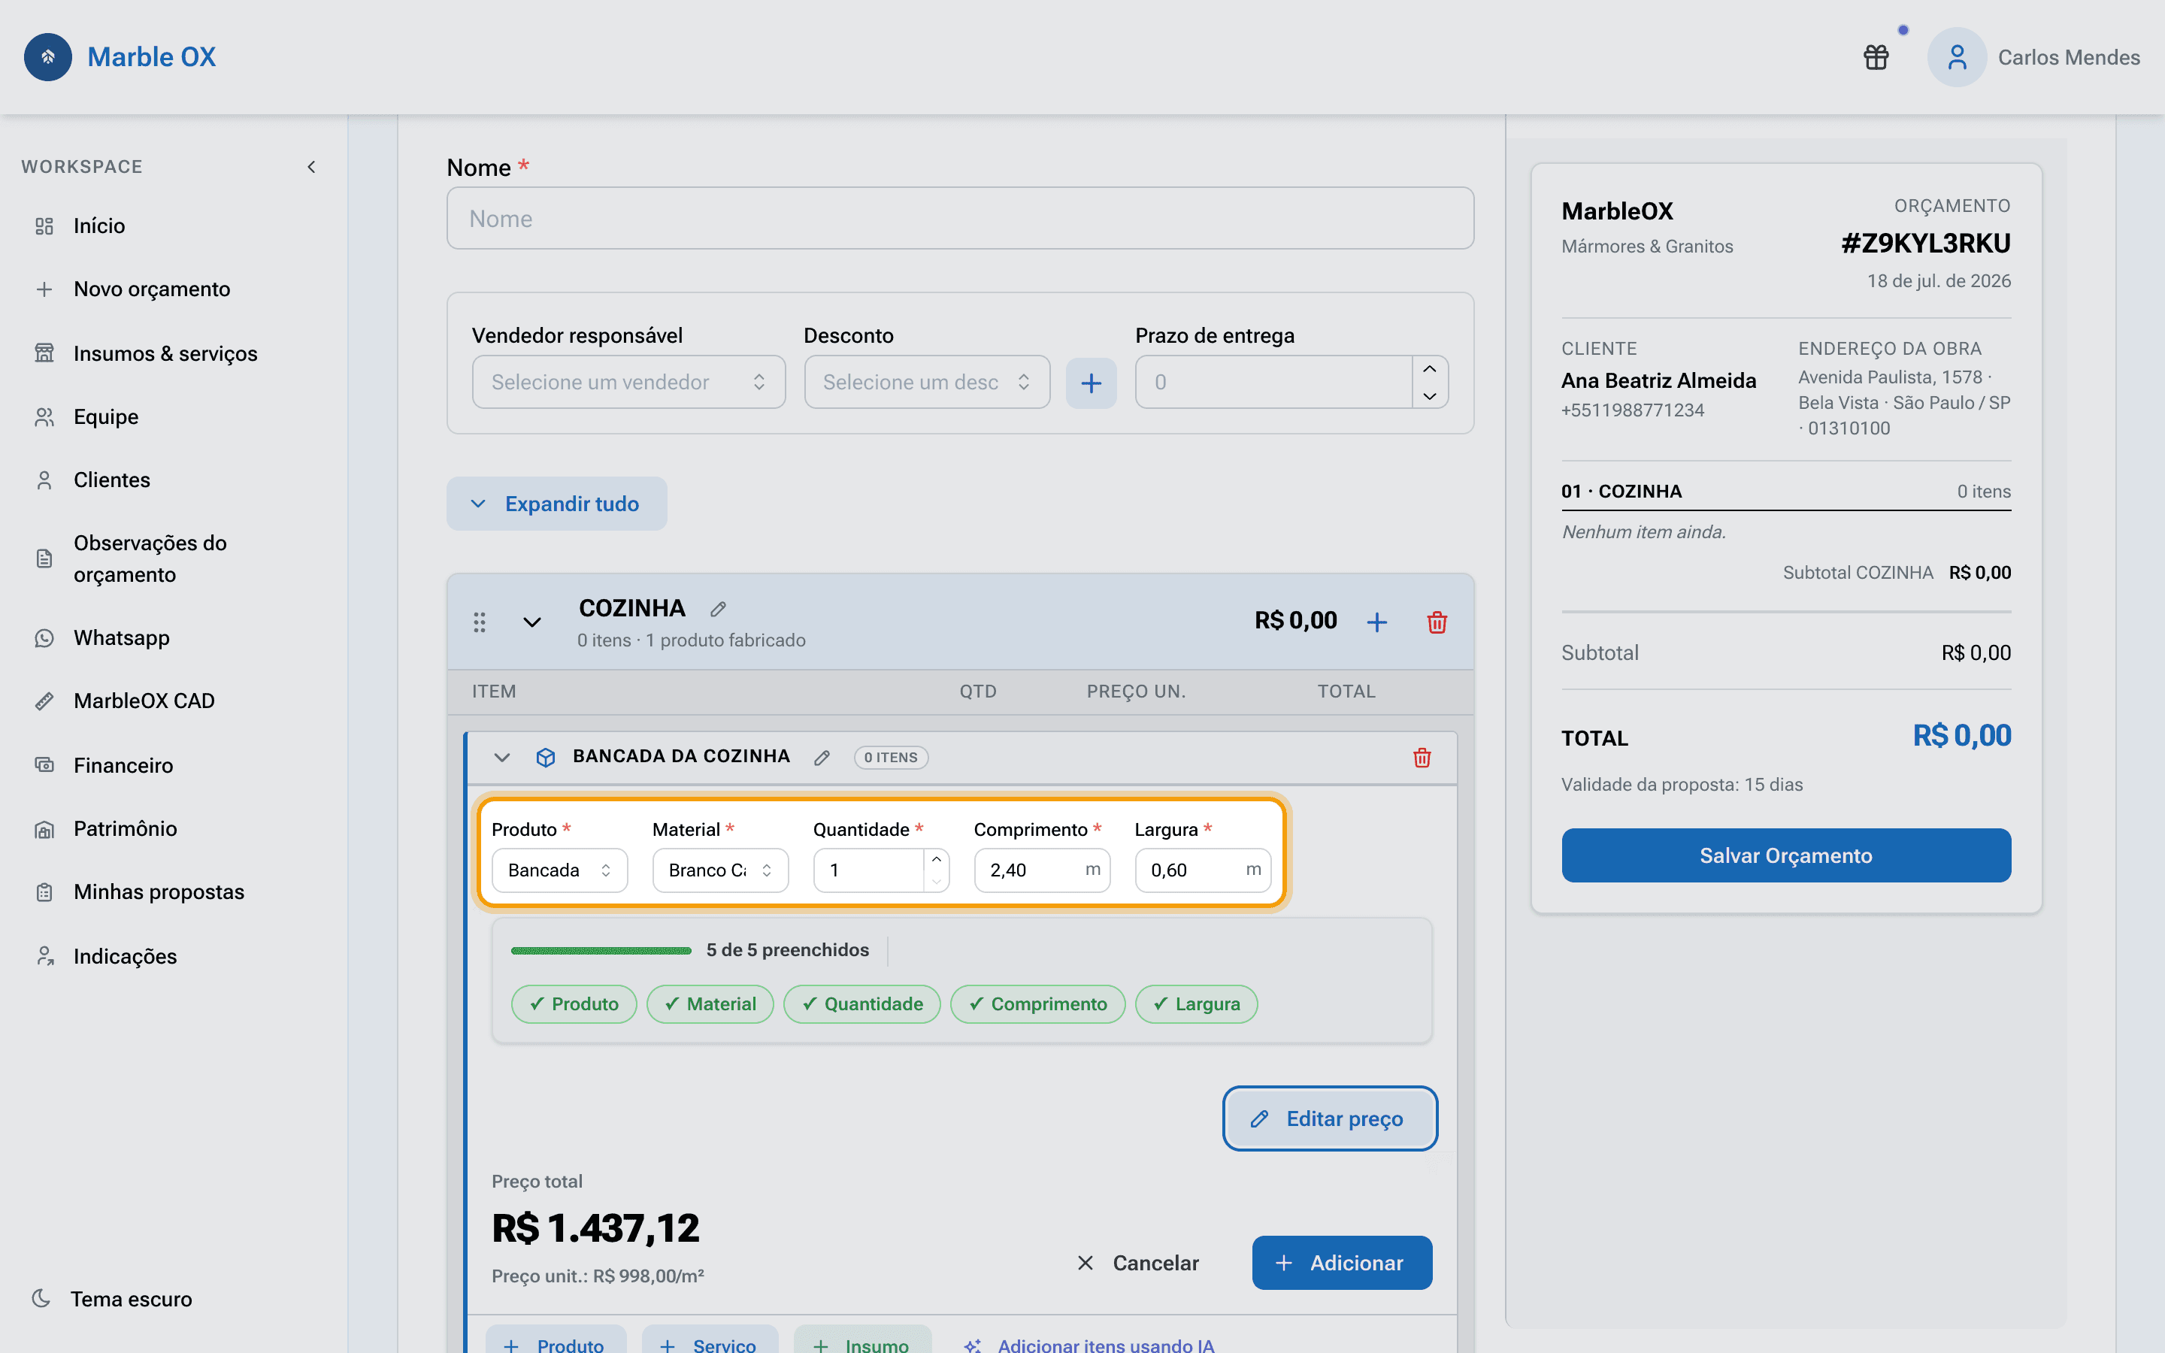Click client name Ana Beatriz Almeida
This screenshot has height=1353, width=2165.
coord(1658,380)
